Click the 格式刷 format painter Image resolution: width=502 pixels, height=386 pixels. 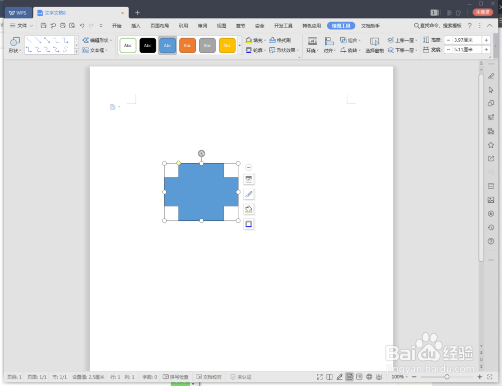point(280,40)
